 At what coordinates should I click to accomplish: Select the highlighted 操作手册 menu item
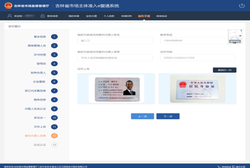pos(144,16)
